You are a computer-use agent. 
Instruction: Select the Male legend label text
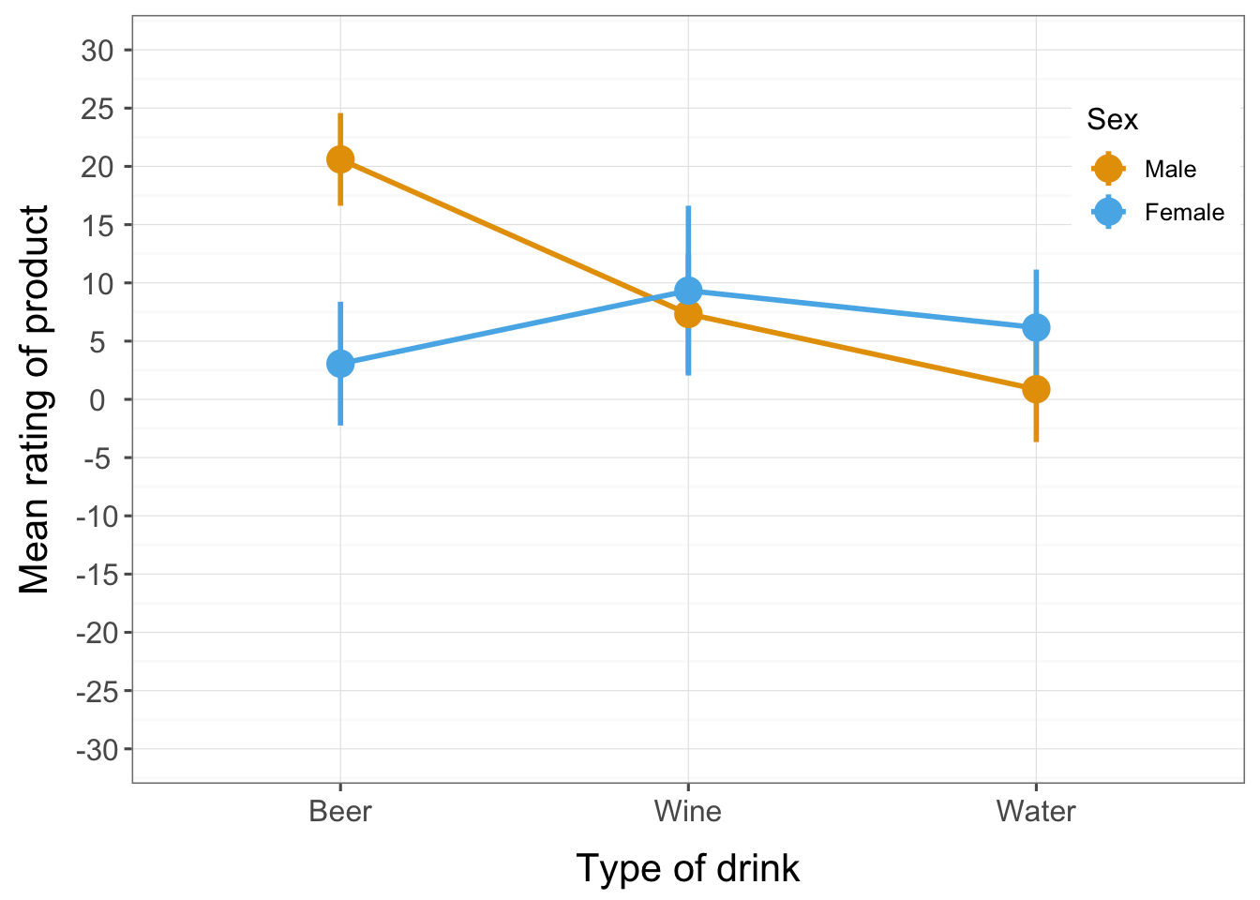click(1170, 170)
